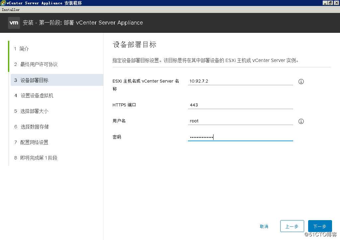Image resolution: width=340 pixels, height=240 pixels.
Task: Click the username field containing root
Action: [x=240, y=121]
